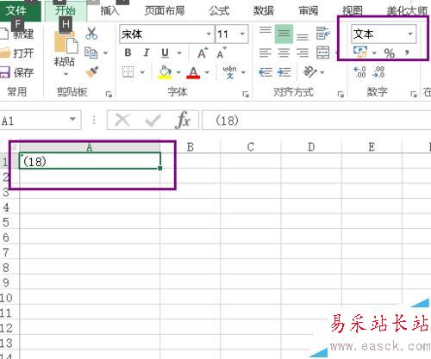Open font settings dialog launcher
The image size is (431, 359).
(246, 94)
